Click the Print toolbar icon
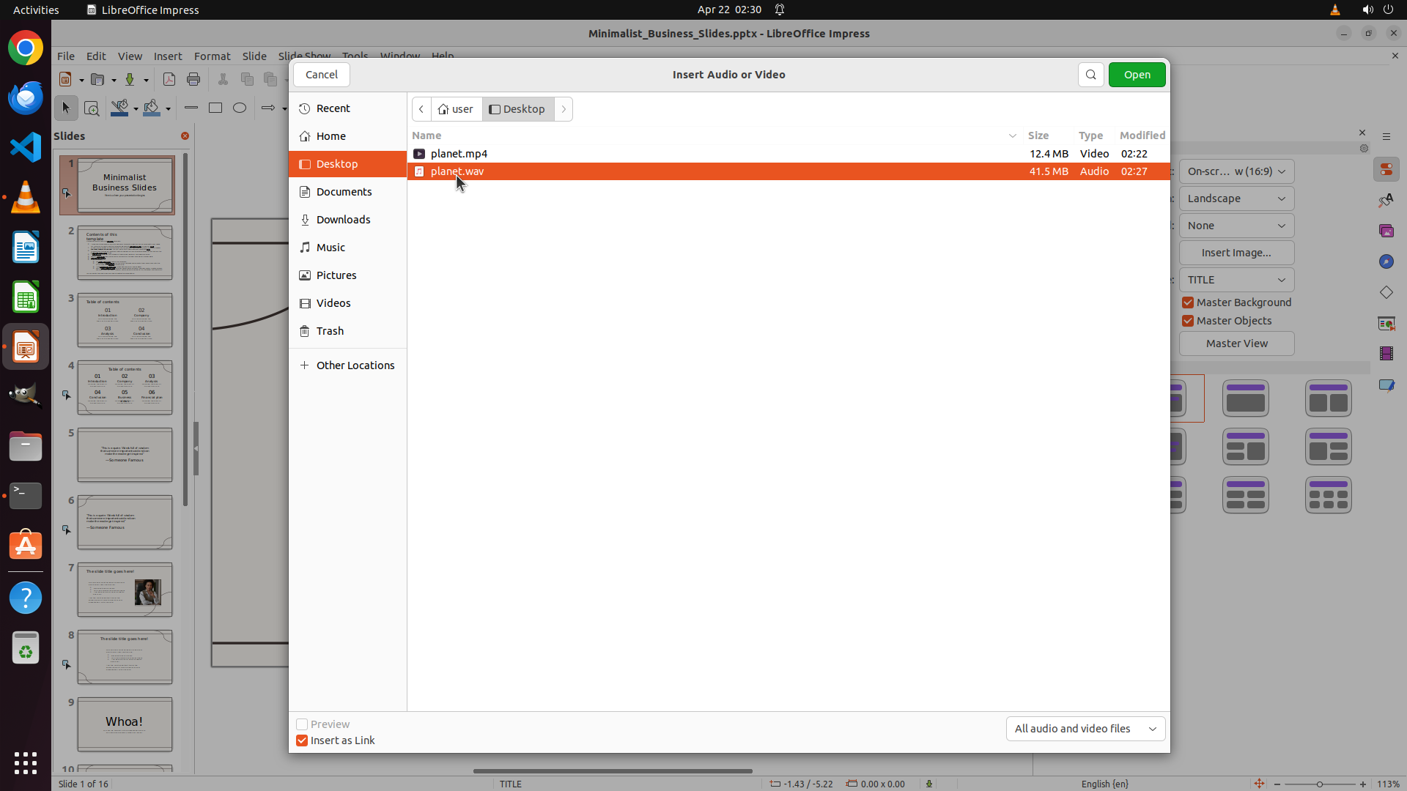Screen dimensions: 1407x791 (193, 79)
